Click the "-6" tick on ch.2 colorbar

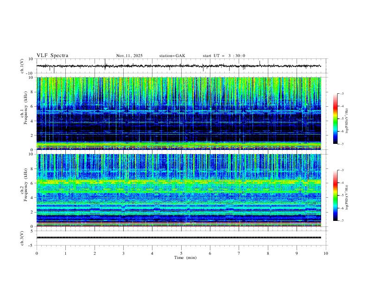342,208
